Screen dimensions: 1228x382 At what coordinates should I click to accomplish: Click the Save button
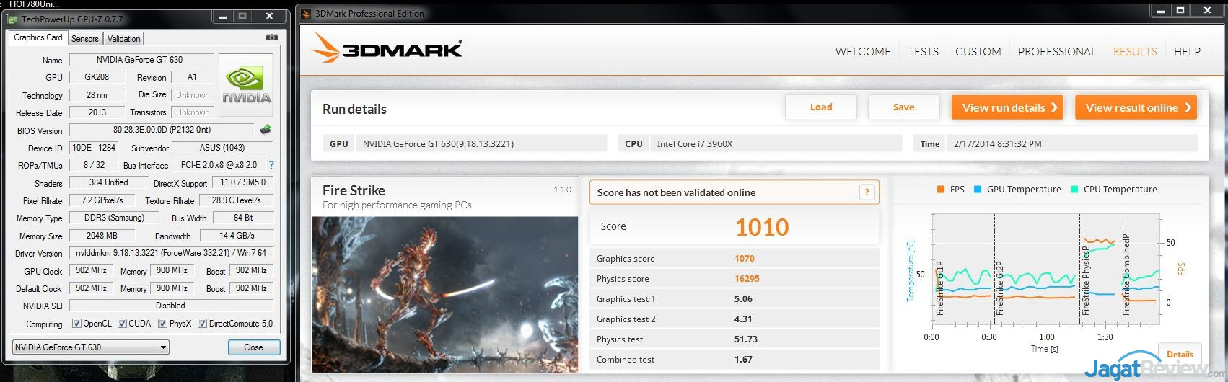(x=903, y=107)
